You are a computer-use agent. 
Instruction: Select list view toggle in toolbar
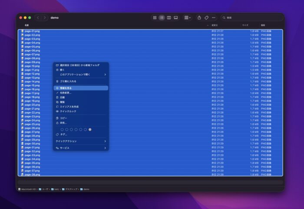(162, 18)
